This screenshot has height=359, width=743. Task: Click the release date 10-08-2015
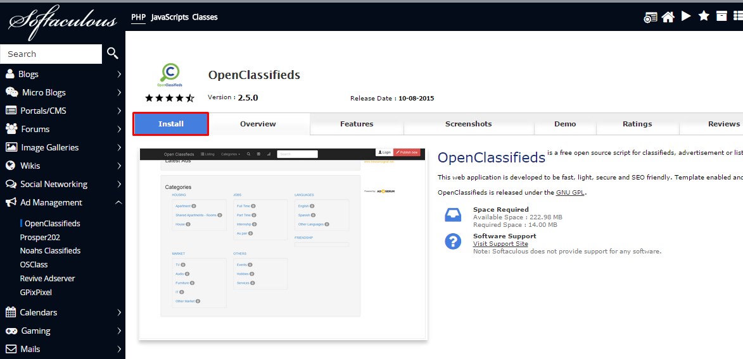tap(416, 99)
